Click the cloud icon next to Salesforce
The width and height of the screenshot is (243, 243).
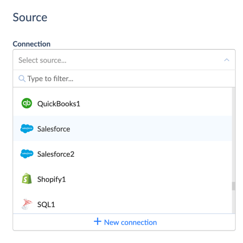27,128
